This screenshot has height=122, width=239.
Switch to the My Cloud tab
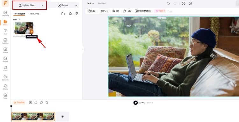click(34, 14)
